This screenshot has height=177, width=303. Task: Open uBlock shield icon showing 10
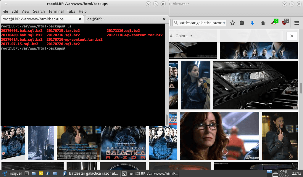285,22
